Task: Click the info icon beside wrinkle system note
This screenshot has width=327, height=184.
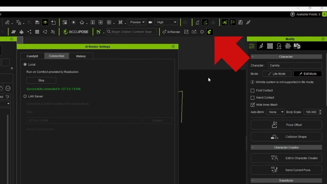Action: (x=252, y=82)
